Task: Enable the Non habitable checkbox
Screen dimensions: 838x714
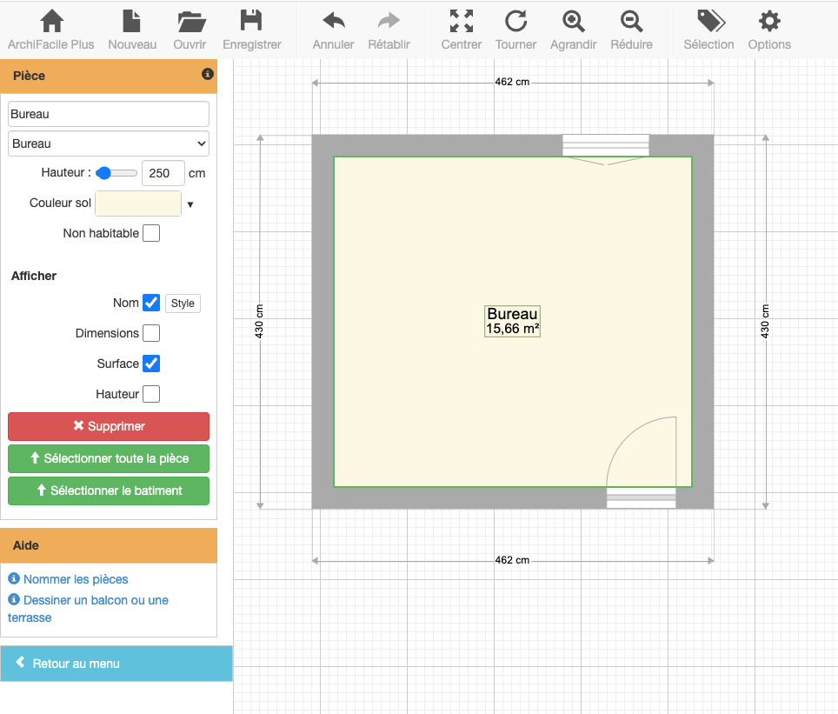Action: click(x=151, y=233)
